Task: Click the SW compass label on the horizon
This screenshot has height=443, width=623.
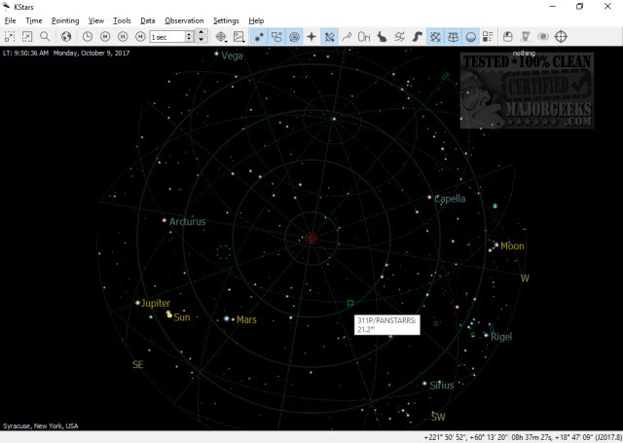Action: click(x=438, y=417)
